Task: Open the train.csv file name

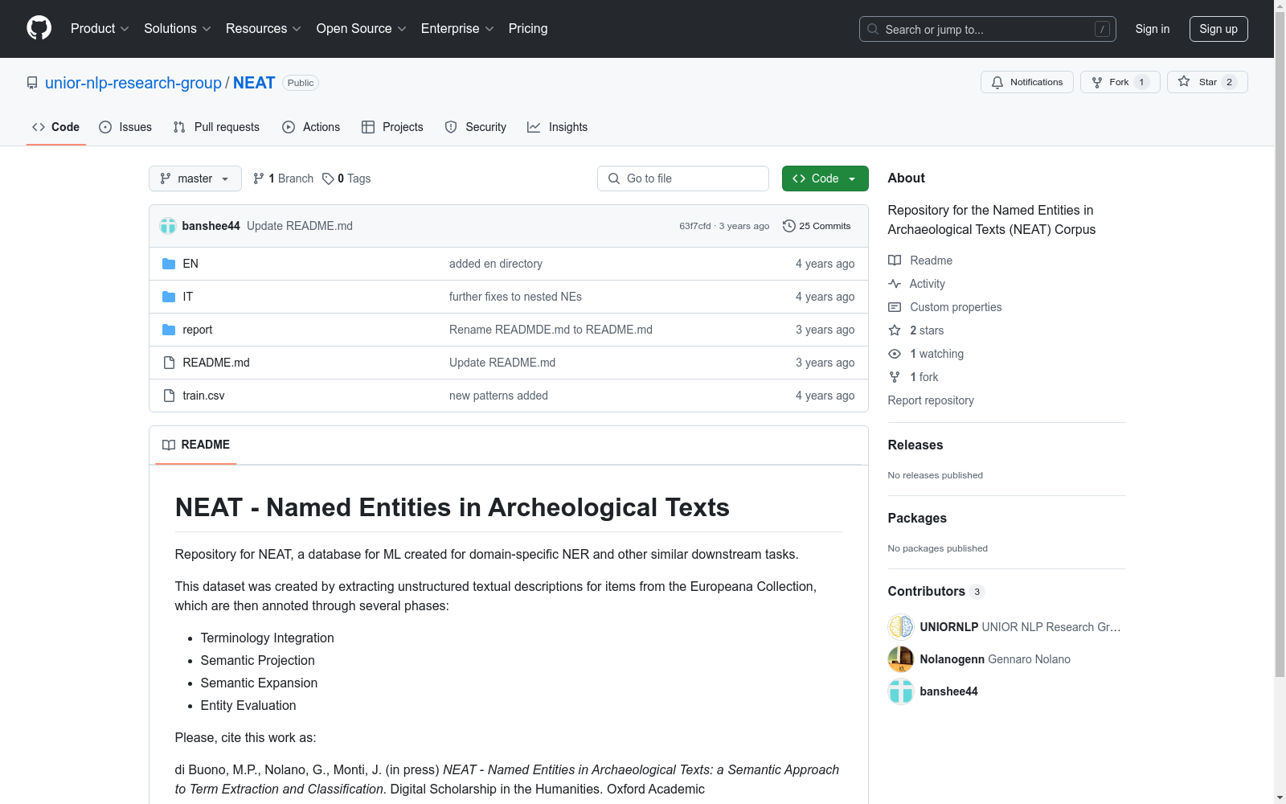Action: tap(203, 396)
